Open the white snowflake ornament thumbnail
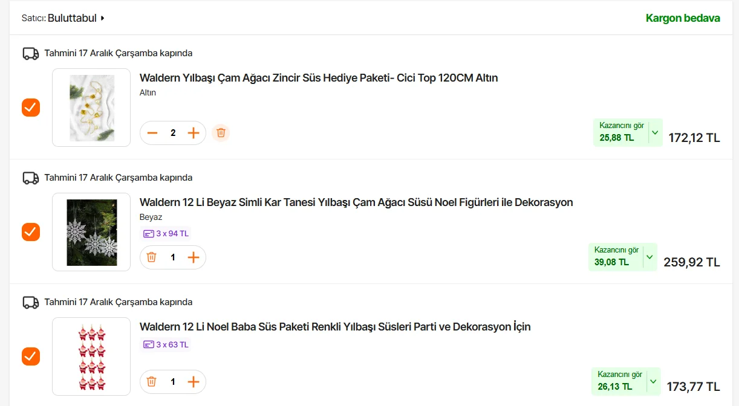The height and width of the screenshot is (406, 739). tap(91, 232)
